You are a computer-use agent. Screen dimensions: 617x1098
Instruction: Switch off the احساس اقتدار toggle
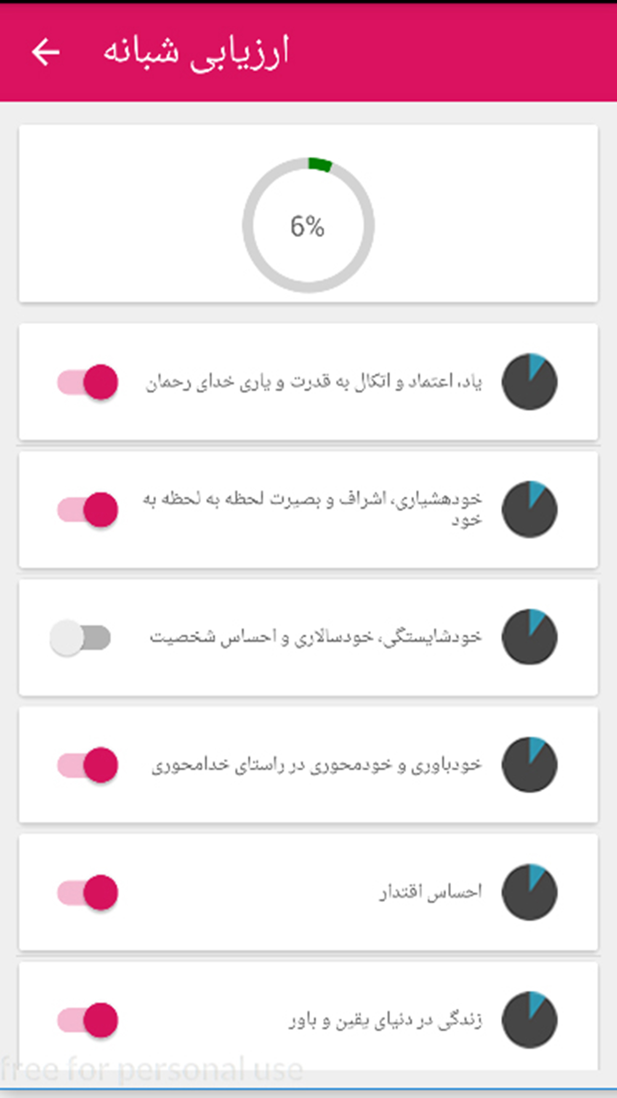87,893
